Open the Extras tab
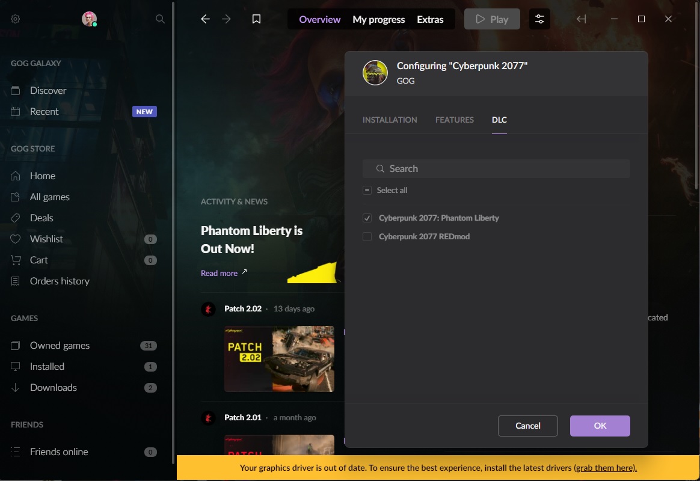Viewport: 700px width, 481px height. click(430, 19)
